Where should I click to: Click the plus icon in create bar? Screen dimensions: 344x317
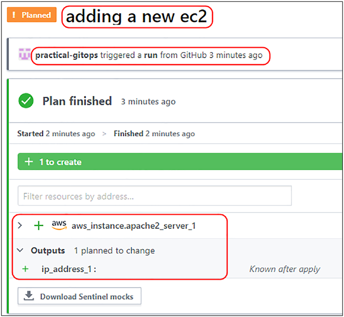tap(29, 162)
